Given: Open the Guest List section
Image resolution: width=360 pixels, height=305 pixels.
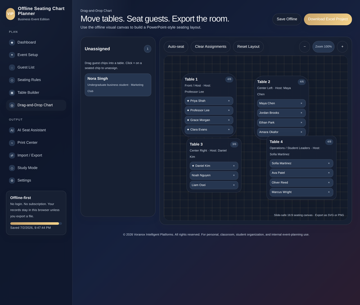Looking at the screenshot, I should (36, 67).
